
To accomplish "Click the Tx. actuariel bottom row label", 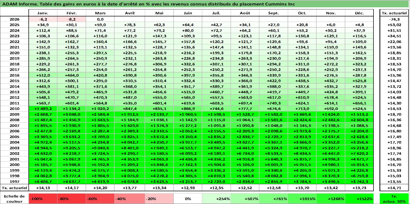I will coord(14,188).
